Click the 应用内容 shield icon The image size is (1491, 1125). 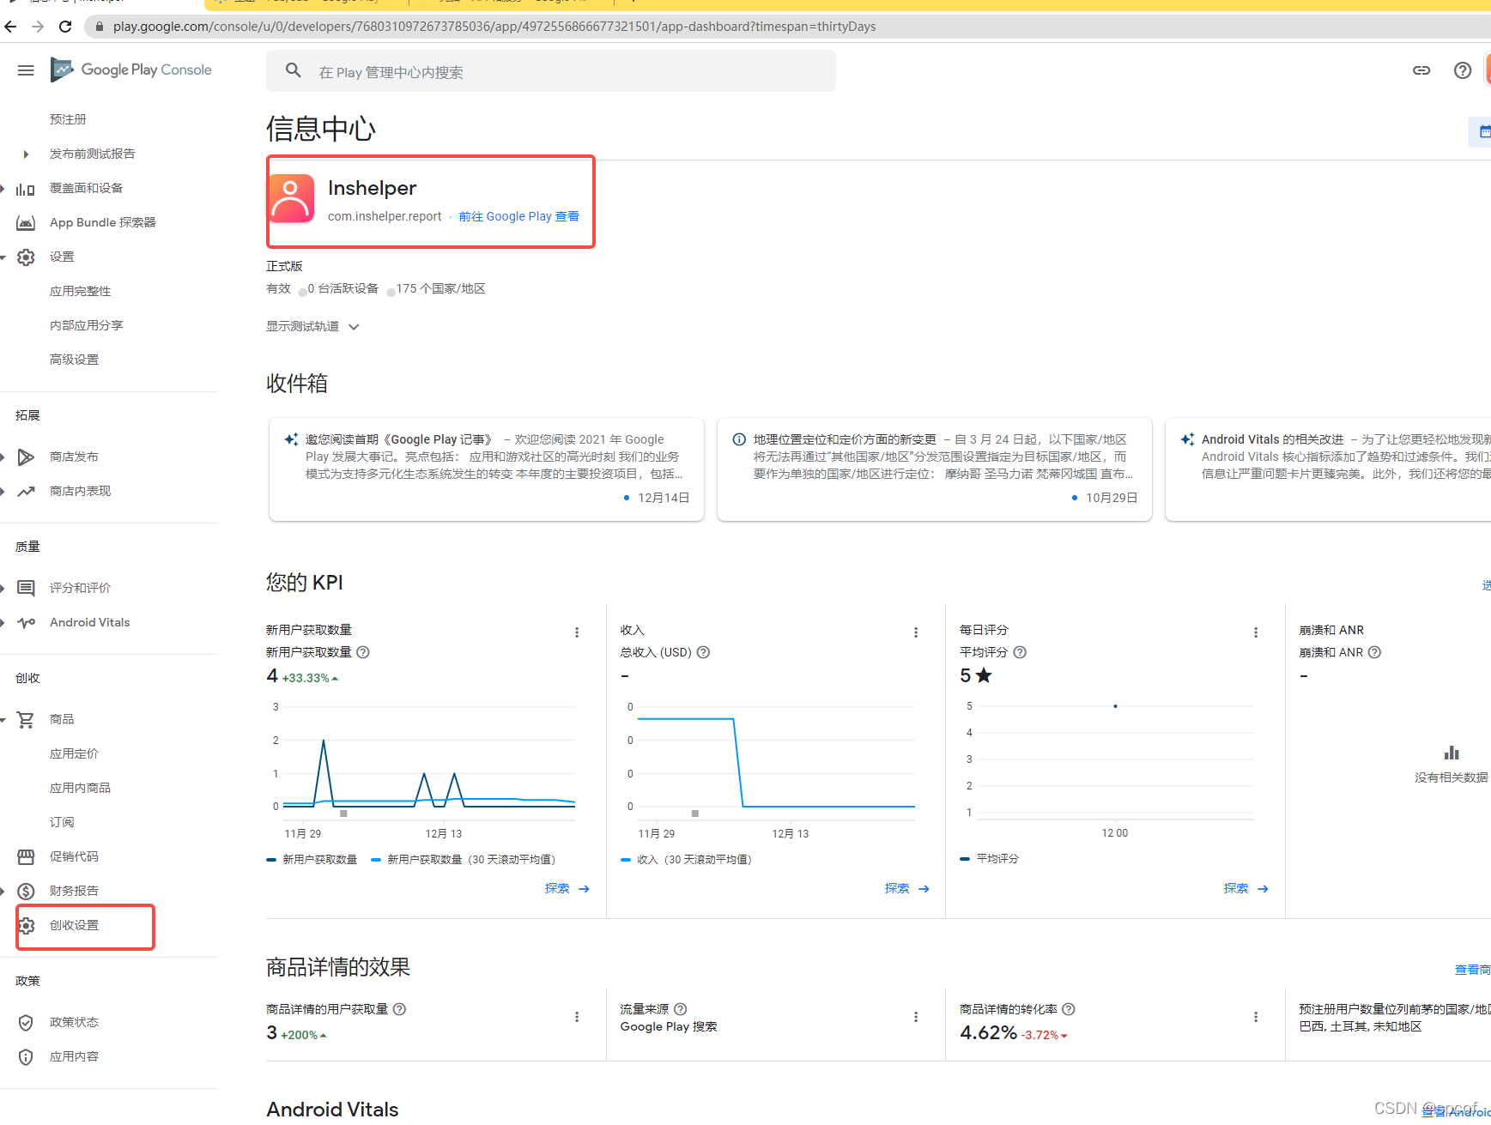point(26,1057)
